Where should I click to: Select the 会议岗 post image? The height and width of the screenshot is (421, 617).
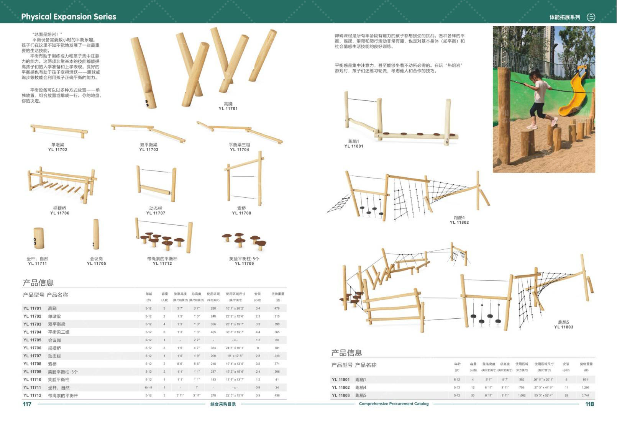pyautogui.click(x=96, y=234)
